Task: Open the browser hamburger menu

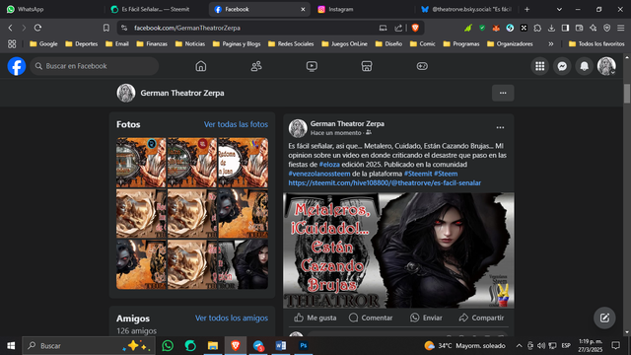Action: point(621,28)
